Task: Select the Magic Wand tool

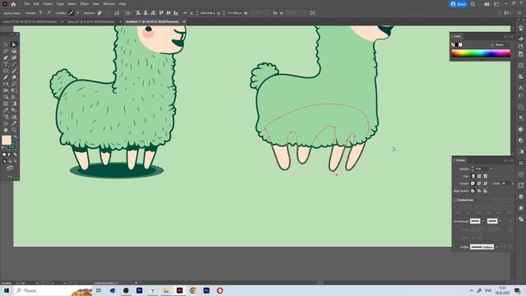Action: 6,51
